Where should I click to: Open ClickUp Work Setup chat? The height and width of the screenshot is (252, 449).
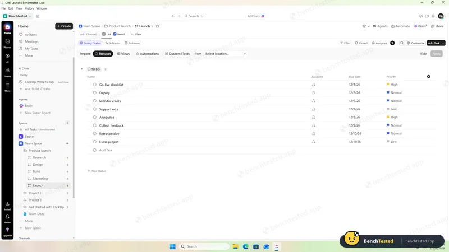[x=39, y=82]
